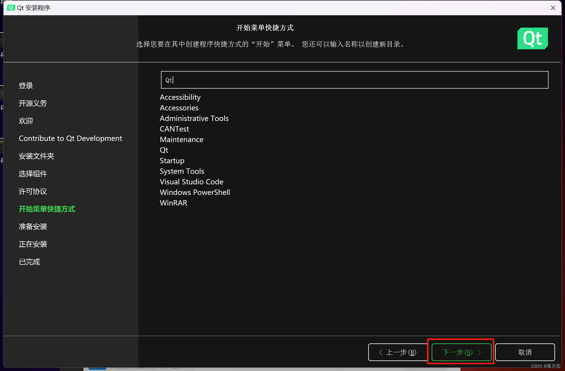Click 已完成 step in sidebar
The height and width of the screenshot is (371, 565).
tap(29, 262)
